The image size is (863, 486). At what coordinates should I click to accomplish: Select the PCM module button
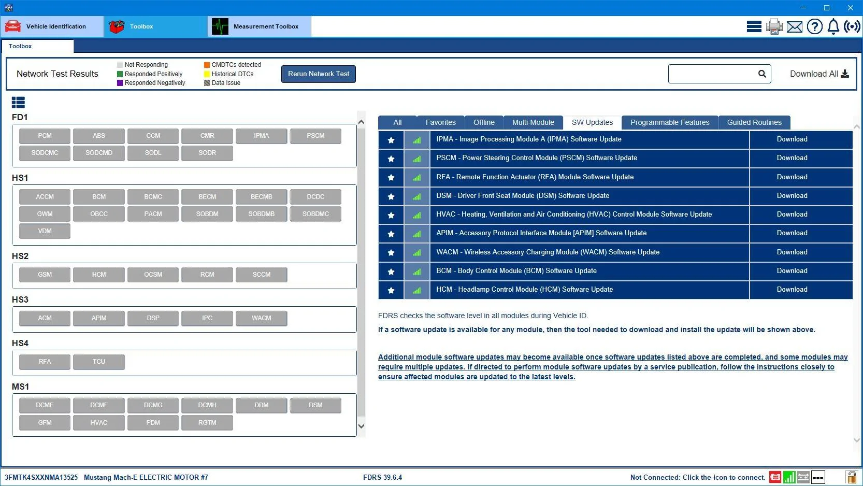45,136
